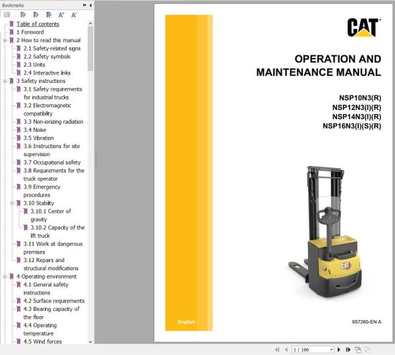Open the '3.5 Vibration' bookmark
This screenshot has height=355, width=395.
click(x=39, y=138)
